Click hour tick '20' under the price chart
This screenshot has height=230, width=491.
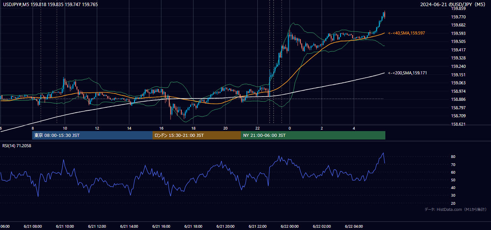tap(226, 128)
